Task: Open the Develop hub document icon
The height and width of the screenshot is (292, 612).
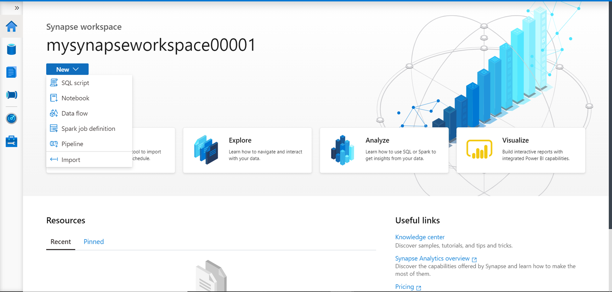Action: [11, 72]
